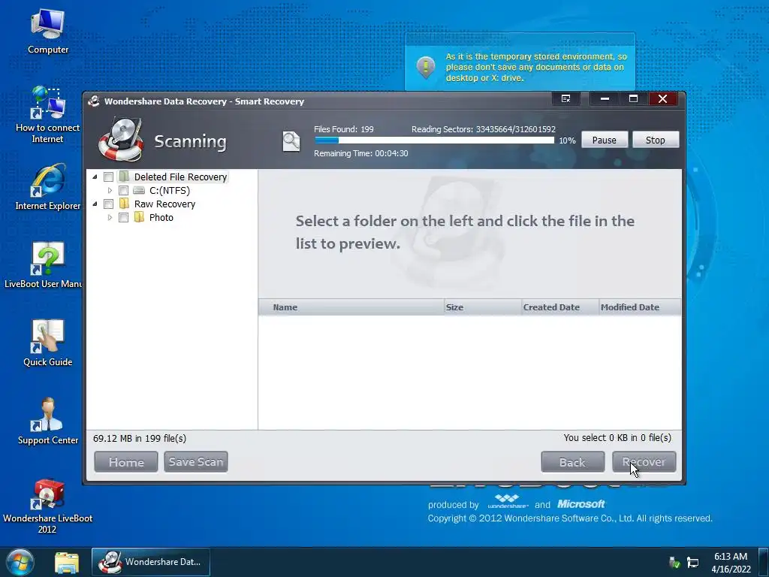Click the Show desktop strip
The image size is (769, 577).
(764, 562)
